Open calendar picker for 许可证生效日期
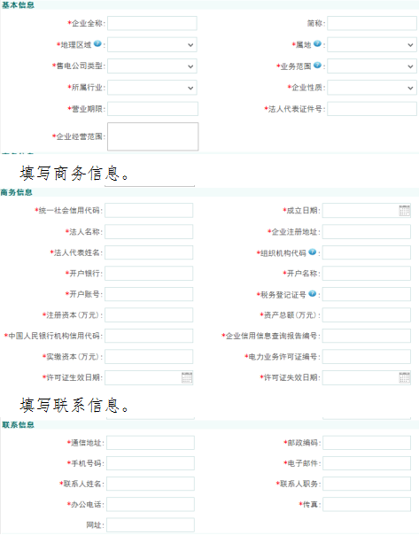This screenshot has height=535, width=419. coord(187,377)
